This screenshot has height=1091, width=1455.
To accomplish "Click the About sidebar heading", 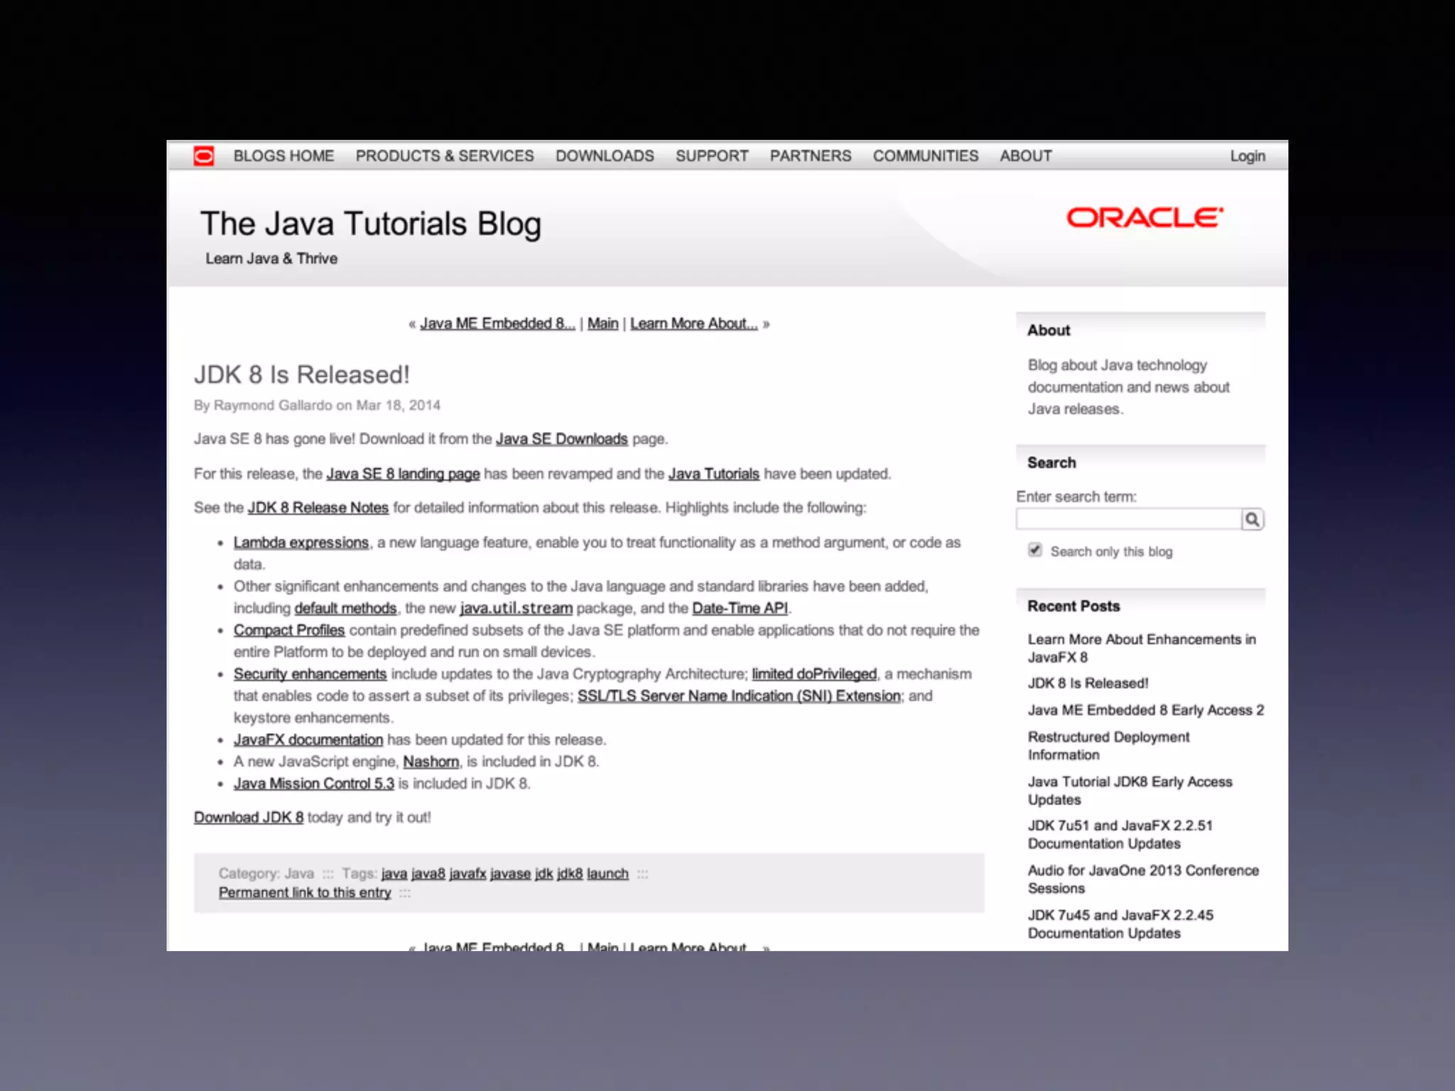I will coord(1049,330).
